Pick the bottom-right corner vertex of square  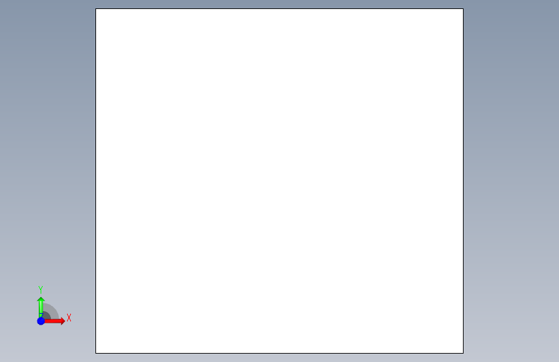463,353
